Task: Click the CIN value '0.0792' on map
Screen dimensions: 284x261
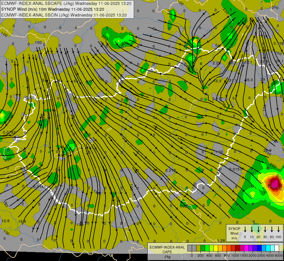Action: pyautogui.click(x=9, y=133)
